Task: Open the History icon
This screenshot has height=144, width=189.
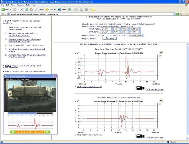Action: coord(70,10)
